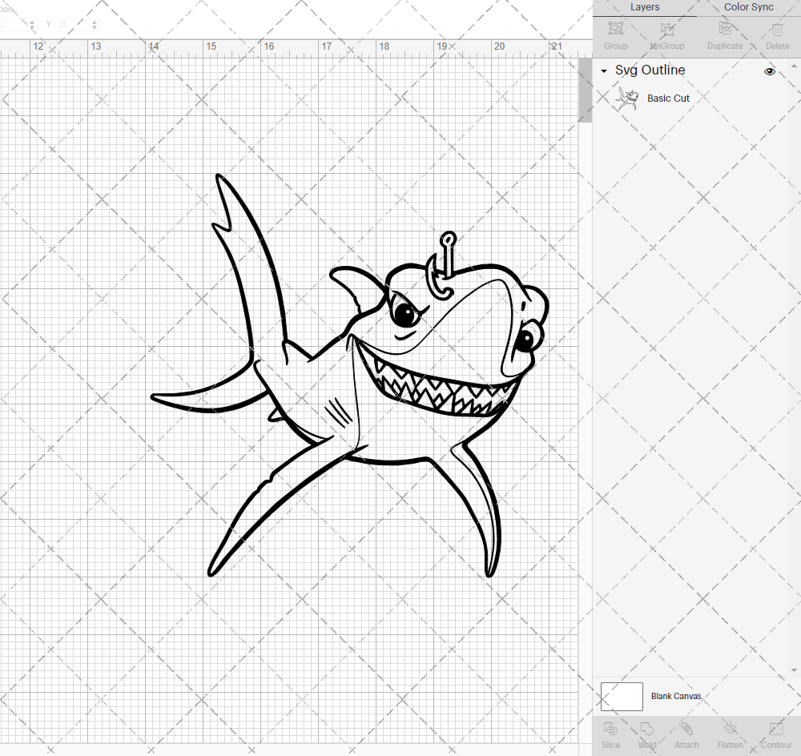Select the Slice tool
801x756 pixels.
click(610, 734)
